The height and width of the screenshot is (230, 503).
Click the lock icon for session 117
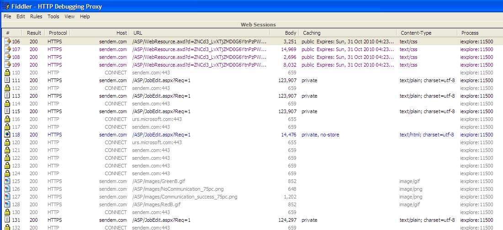(7, 127)
